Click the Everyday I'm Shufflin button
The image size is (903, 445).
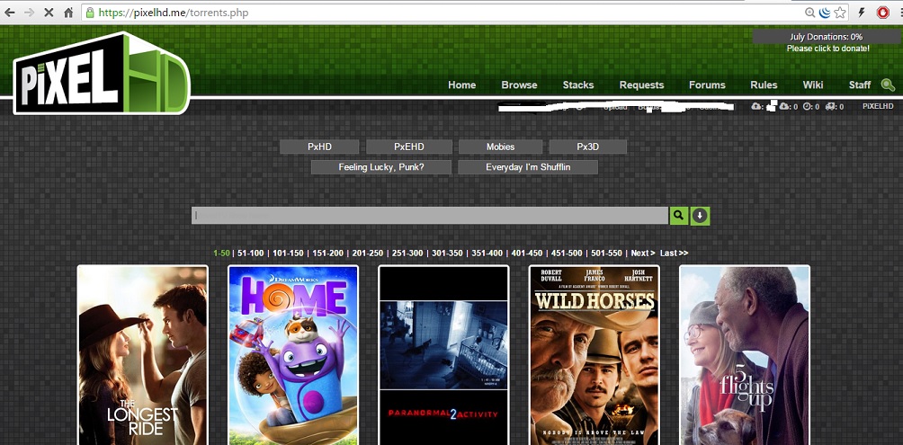(x=528, y=167)
